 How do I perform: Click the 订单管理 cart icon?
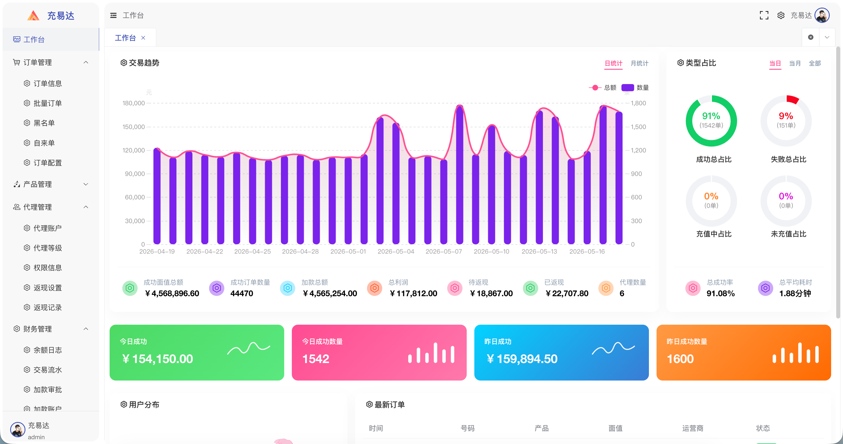click(16, 62)
